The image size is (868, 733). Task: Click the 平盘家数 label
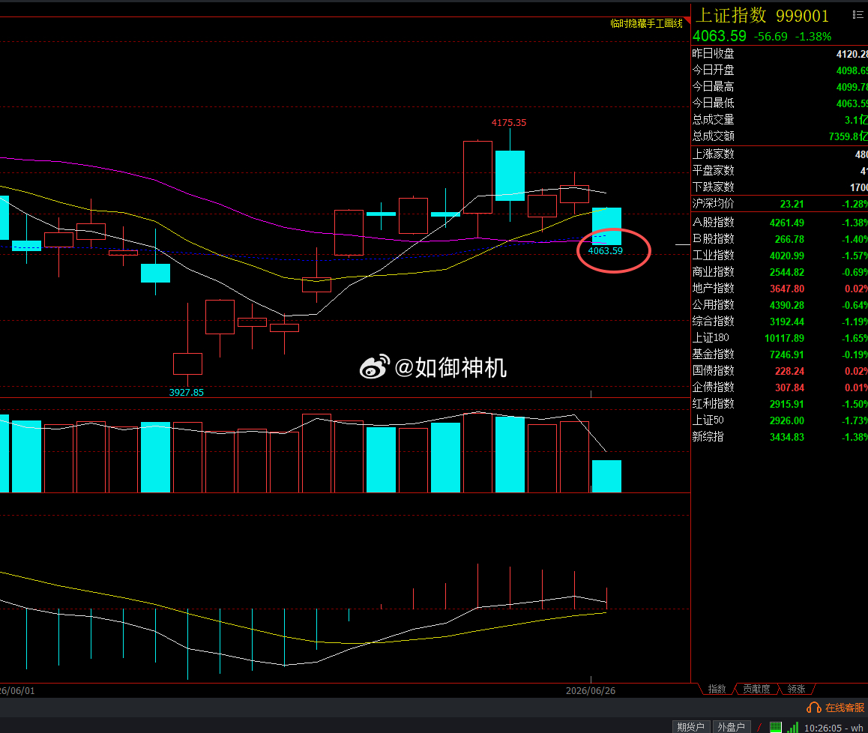click(x=713, y=171)
